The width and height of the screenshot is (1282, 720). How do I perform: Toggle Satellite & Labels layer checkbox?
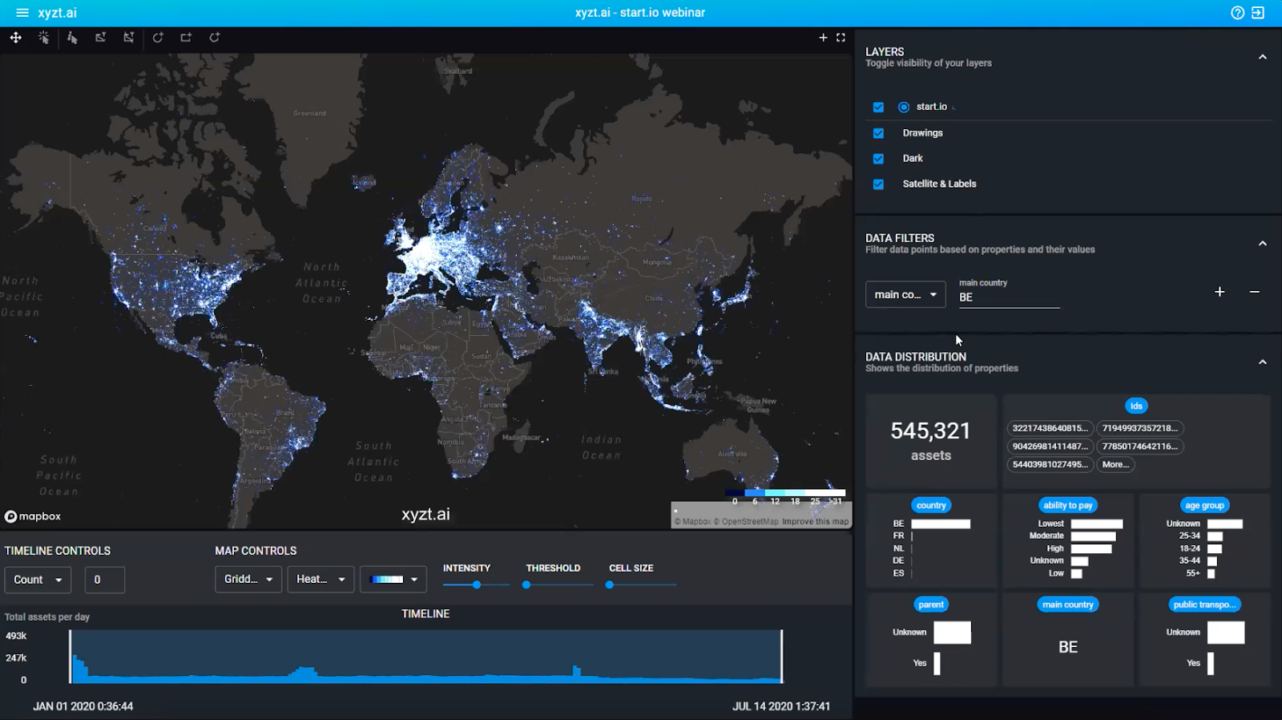878,184
